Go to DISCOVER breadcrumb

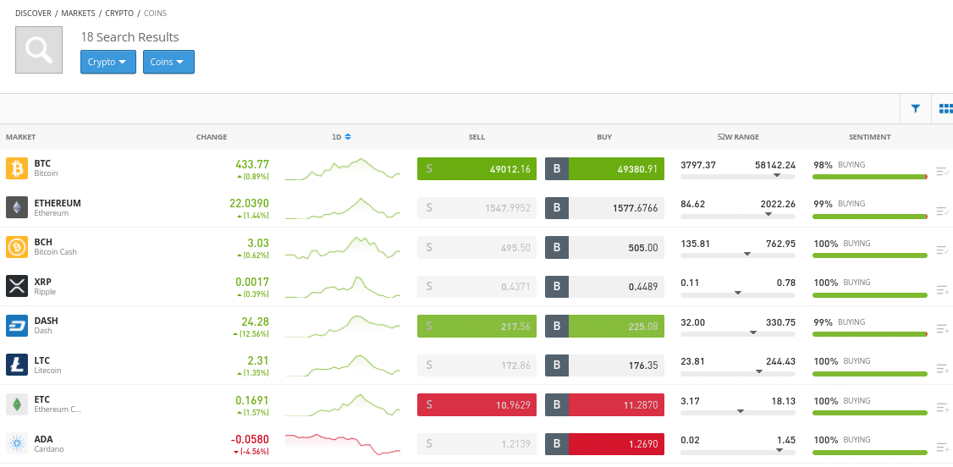pos(33,13)
